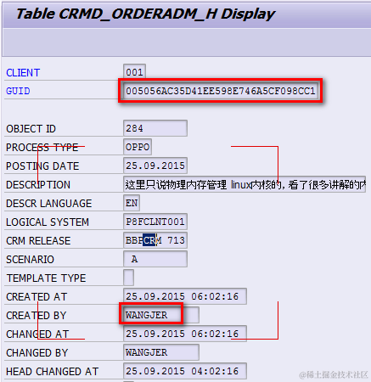Click the CHANGED AT timestamp field
Viewport: 371px width, 382px height.
pos(185,334)
